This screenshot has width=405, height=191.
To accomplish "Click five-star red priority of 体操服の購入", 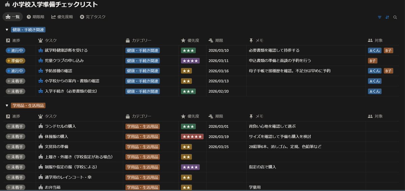I will [192, 136].
